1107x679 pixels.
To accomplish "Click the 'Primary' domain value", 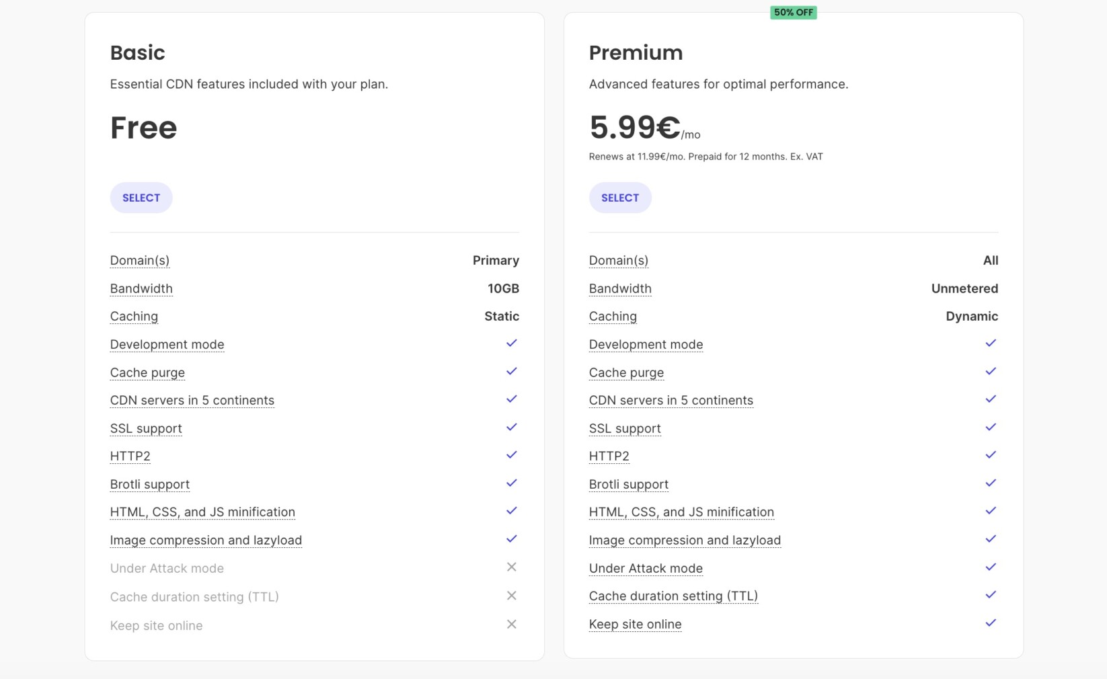I will click(496, 260).
